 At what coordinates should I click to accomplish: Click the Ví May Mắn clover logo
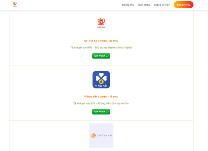[x=101, y=80]
